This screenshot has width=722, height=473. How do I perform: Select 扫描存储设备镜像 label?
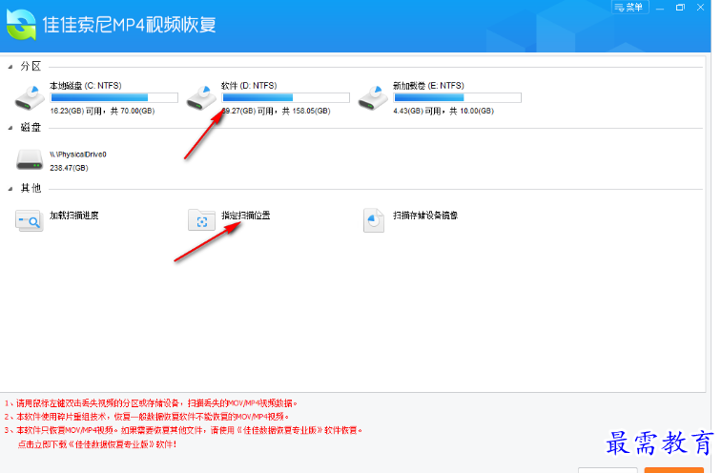(x=425, y=216)
